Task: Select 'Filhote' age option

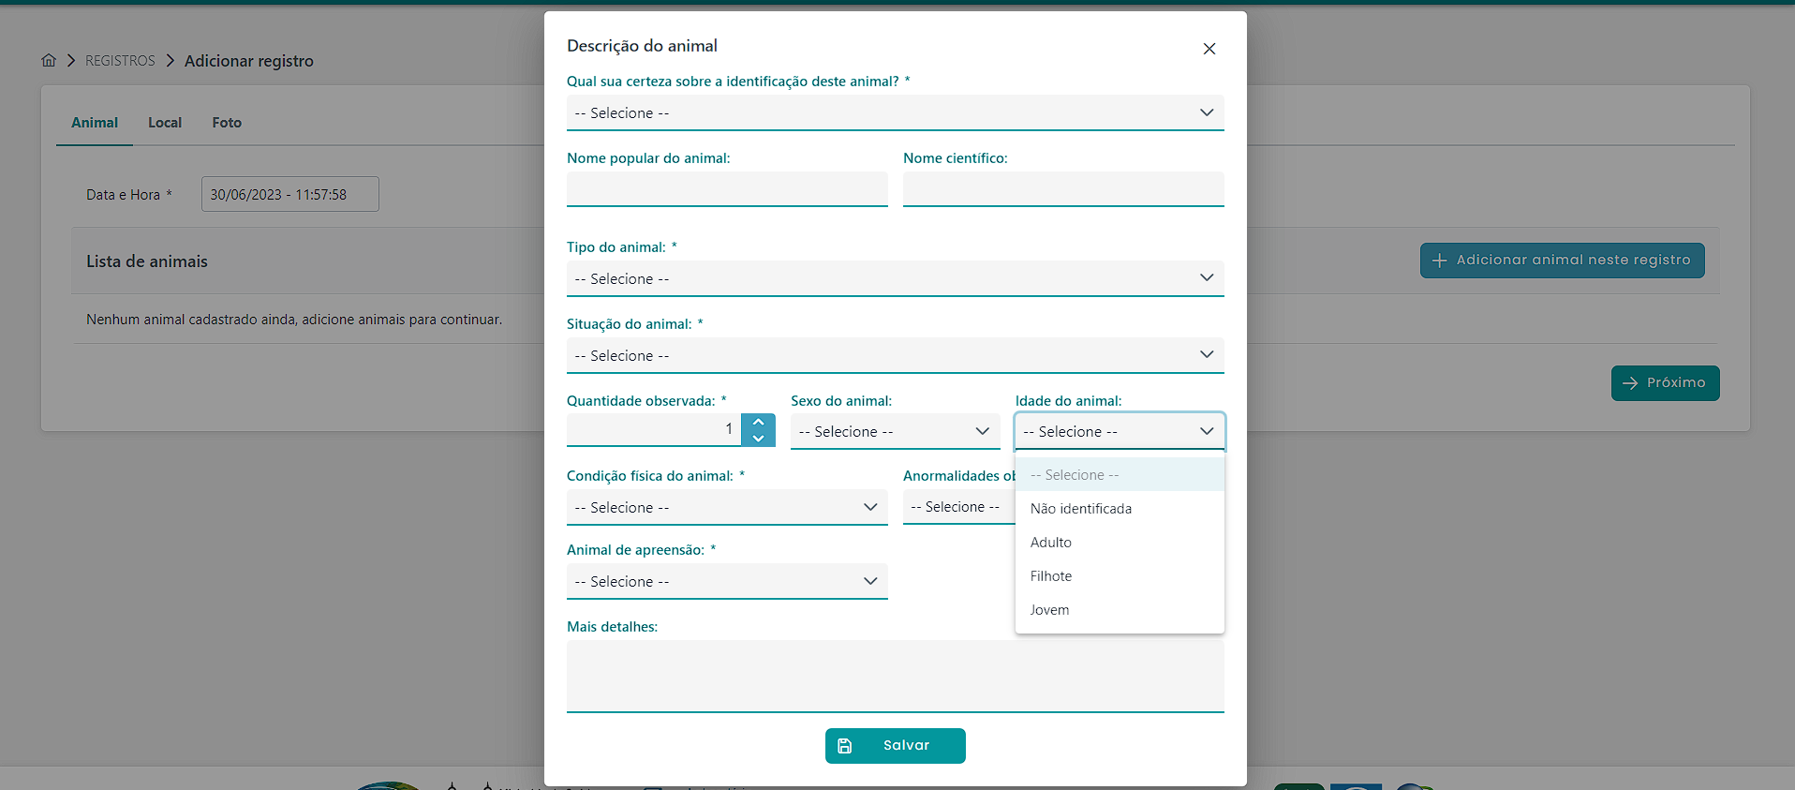Action: [1120, 576]
